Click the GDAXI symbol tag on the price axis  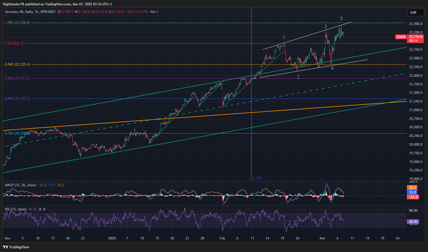(401, 37)
